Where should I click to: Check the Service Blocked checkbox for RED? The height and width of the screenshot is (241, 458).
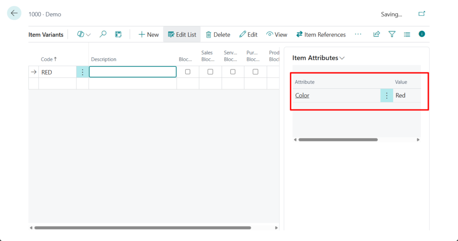pos(233,72)
